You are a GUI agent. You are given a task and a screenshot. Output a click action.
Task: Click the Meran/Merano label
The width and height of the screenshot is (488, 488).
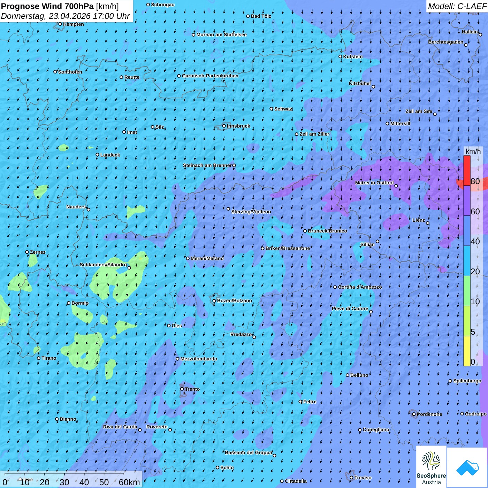pos(207,258)
